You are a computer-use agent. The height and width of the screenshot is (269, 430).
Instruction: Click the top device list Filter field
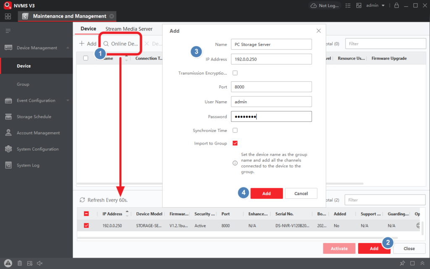(385, 44)
